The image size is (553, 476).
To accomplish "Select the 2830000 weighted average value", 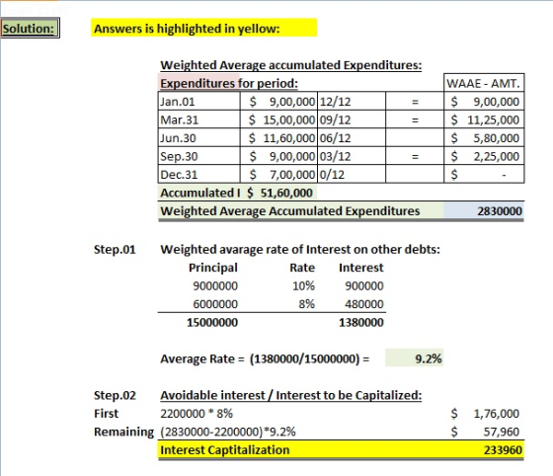I will 500,211.
